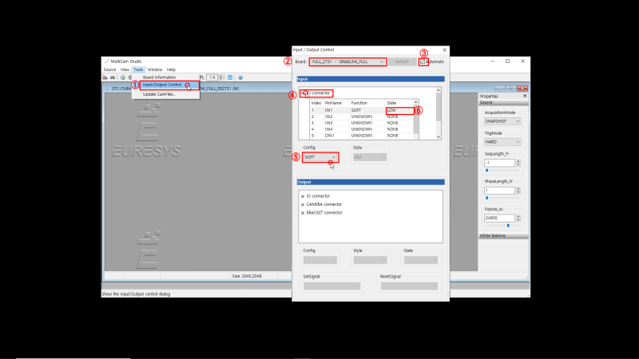
Task: Click the green clock toolbar icon
Action: tap(123, 77)
